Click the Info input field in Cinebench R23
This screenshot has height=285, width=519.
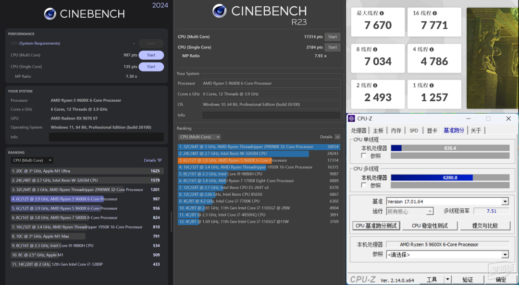click(271, 115)
